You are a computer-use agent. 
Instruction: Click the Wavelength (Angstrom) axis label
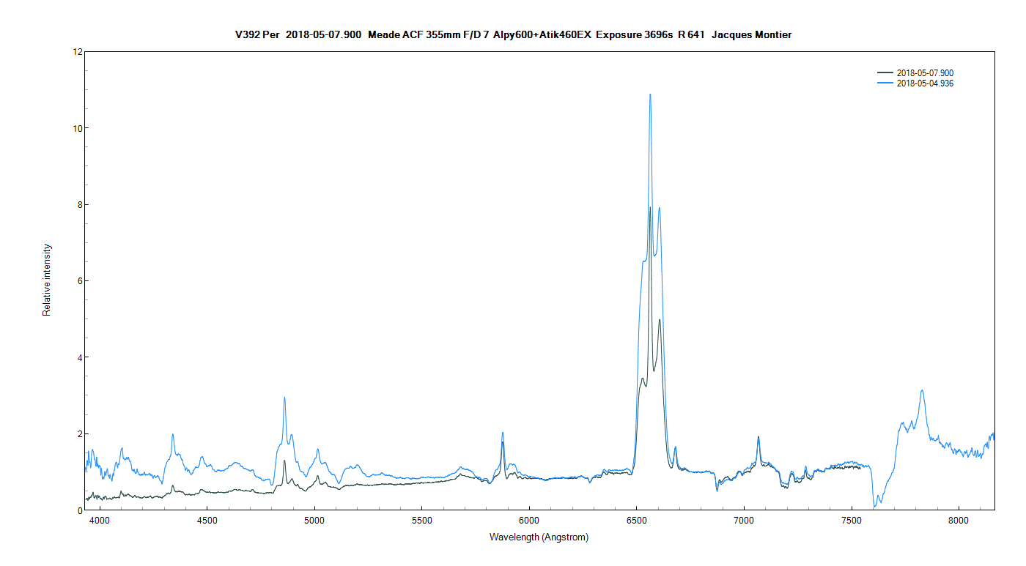point(539,537)
